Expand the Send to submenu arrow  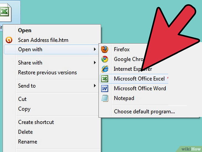(x=95, y=86)
